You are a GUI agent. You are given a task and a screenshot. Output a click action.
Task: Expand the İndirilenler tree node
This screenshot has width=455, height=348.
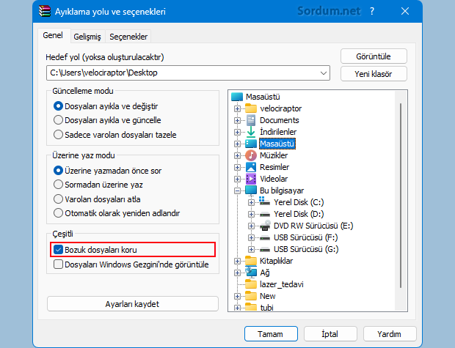(237, 132)
